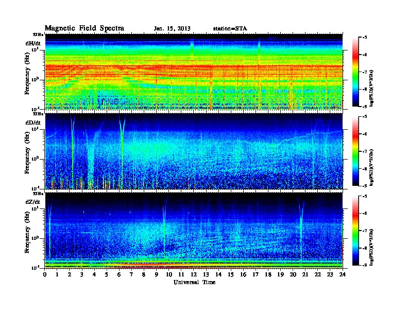
Task: Click the color bar beside the dD/dt panel
Action: [355, 151]
